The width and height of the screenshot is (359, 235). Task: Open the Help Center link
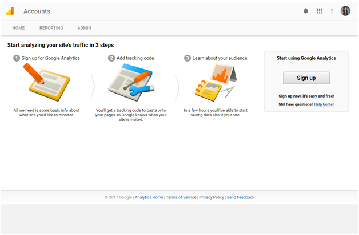coord(324,104)
